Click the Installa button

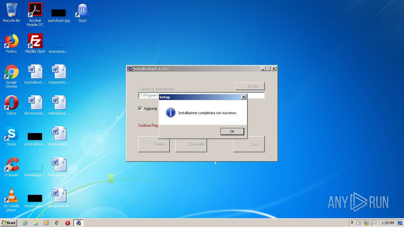[154, 144]
